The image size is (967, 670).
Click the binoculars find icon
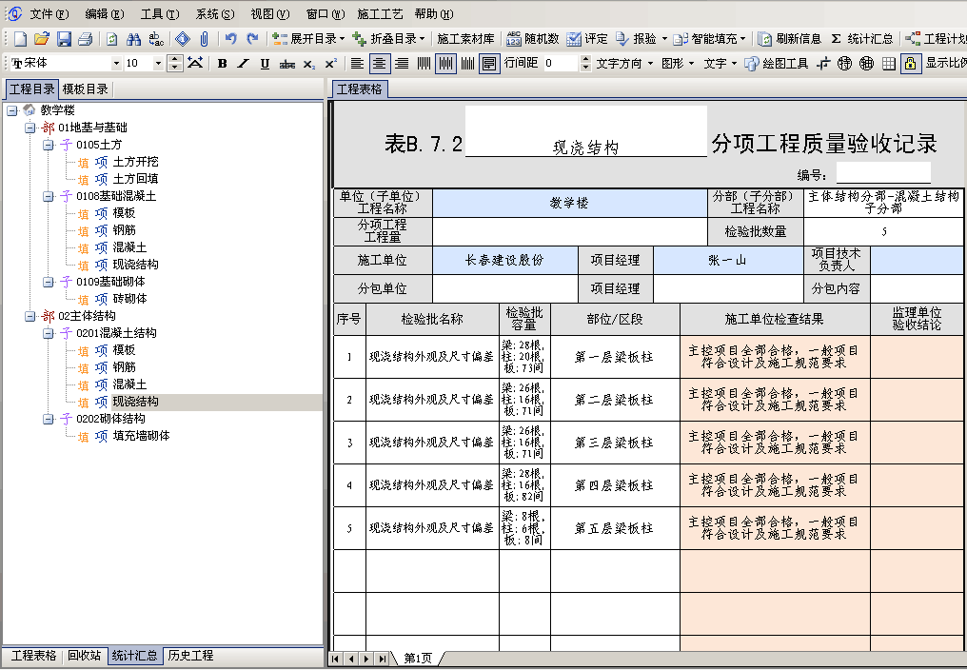[133, 39]
